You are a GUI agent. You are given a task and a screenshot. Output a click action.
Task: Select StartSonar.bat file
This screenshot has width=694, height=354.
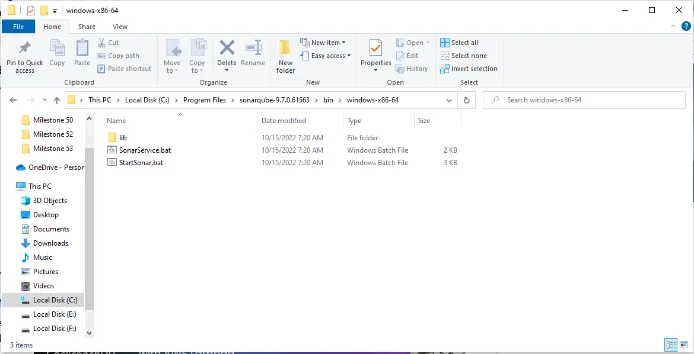(141, 163)
